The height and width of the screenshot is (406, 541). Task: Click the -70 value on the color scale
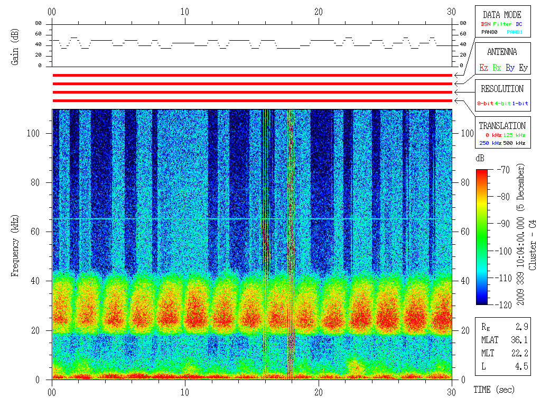pos(503,170)
